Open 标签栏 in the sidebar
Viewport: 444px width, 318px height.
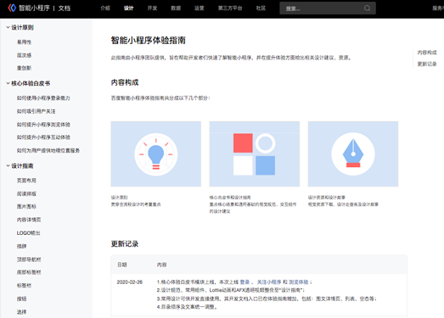[x=24, y=286]
